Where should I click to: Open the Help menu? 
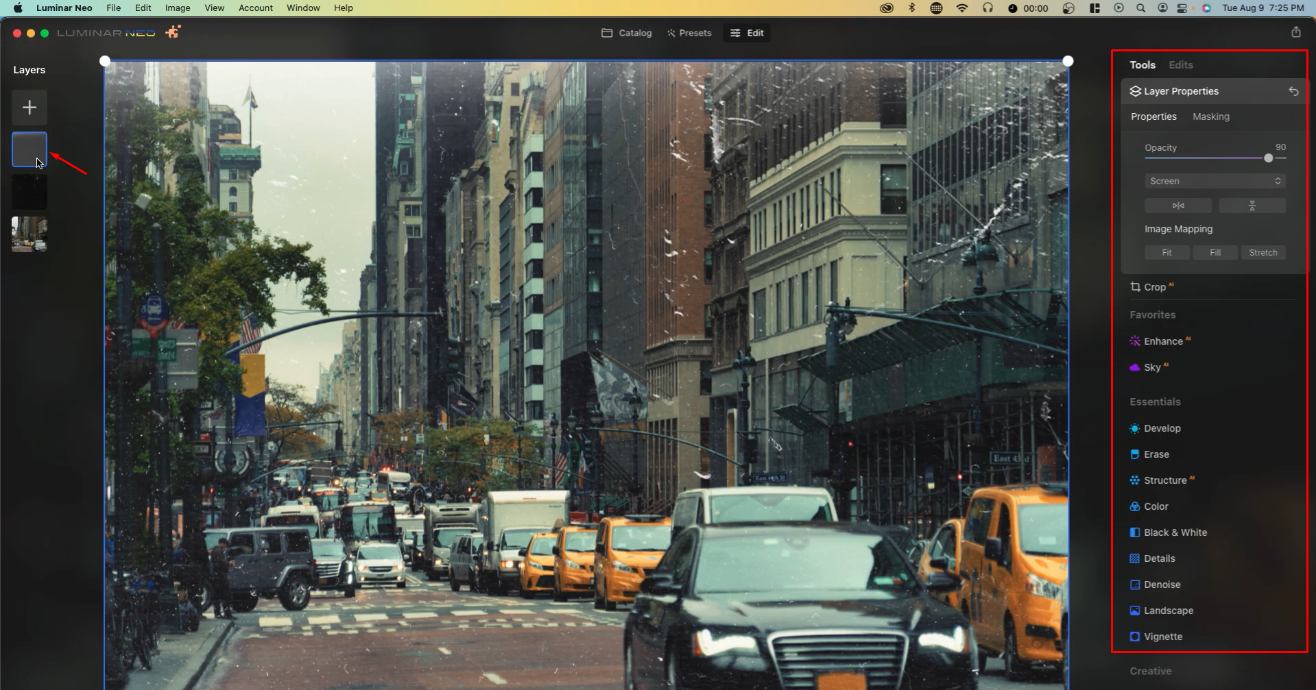[x=344, y=8]
